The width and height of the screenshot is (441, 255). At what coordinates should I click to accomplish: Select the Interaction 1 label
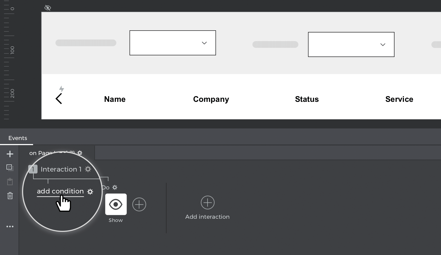[61, 169]
